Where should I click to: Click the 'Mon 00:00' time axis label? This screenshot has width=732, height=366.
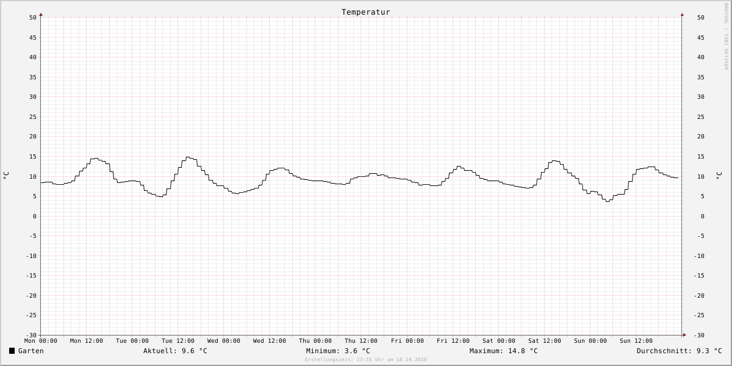(x=41, y=341)
